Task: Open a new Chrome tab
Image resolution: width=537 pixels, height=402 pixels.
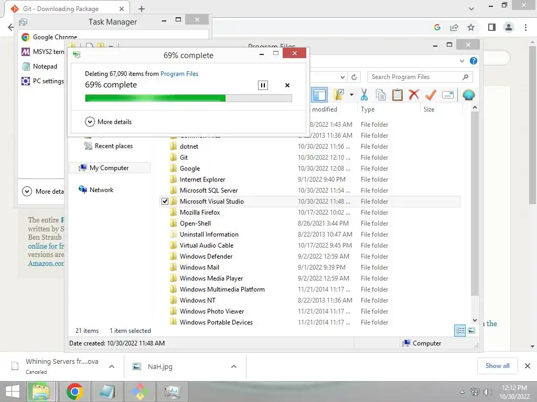Action: tap(142, 9)
